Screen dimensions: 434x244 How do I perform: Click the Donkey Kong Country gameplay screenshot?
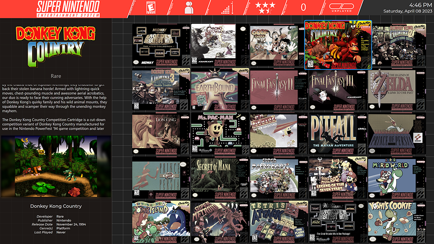(56, 166)
